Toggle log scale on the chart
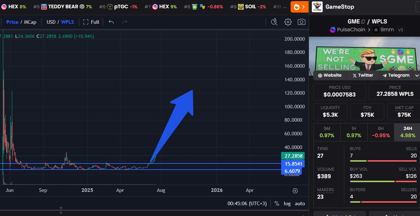 (287, 203)
